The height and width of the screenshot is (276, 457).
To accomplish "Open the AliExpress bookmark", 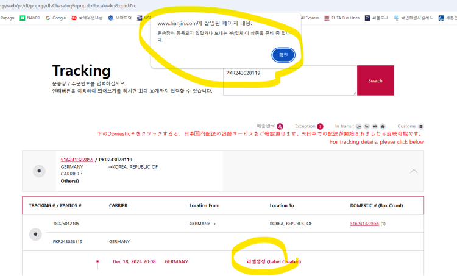I will [310, 18].
